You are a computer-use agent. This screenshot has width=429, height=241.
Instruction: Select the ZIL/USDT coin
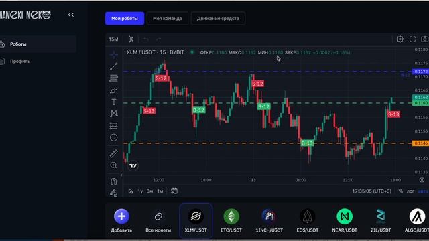coord(381,221)
